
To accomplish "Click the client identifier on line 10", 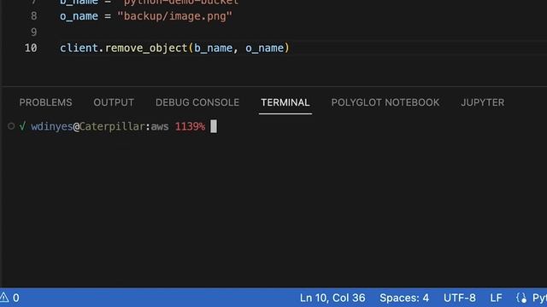I will pyautogui.click(x=79, y=48).
